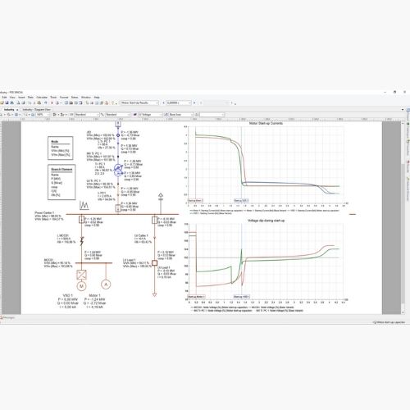The height and width of the screenshot is (410, 410).
Task: Click the motor start-up calculation symbol
Action: (84, 205)
